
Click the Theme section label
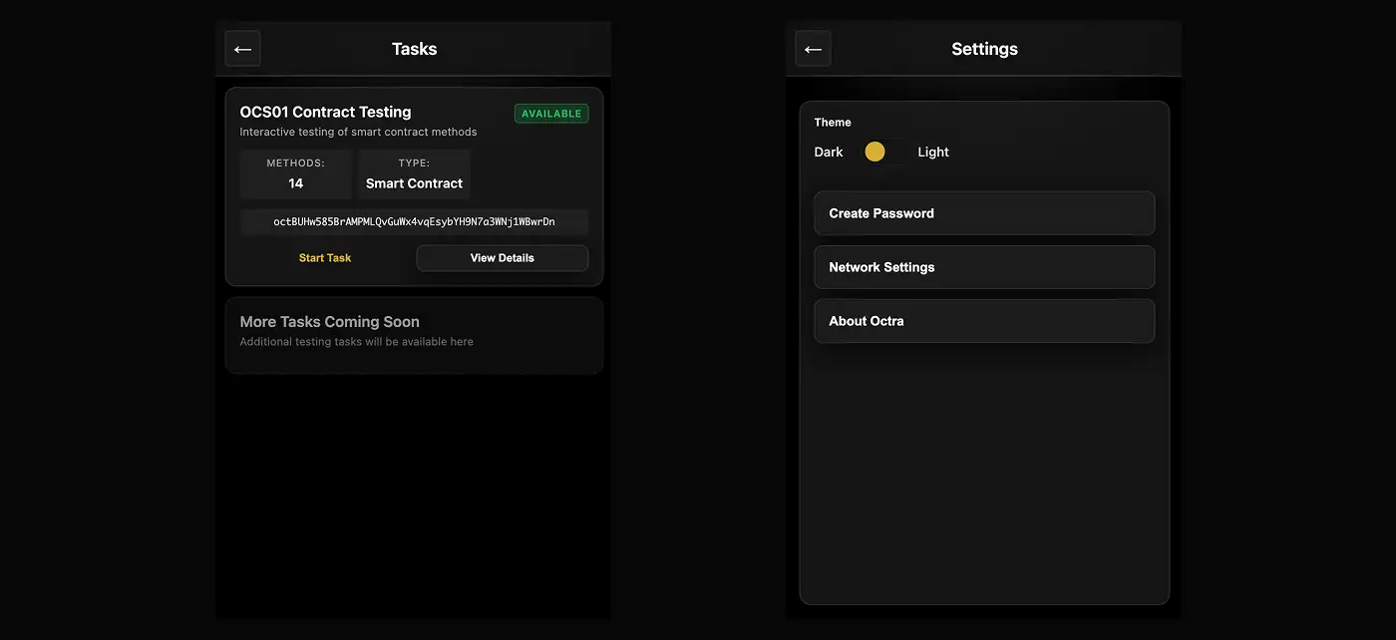pyautogui.click(x=833, y=123)
